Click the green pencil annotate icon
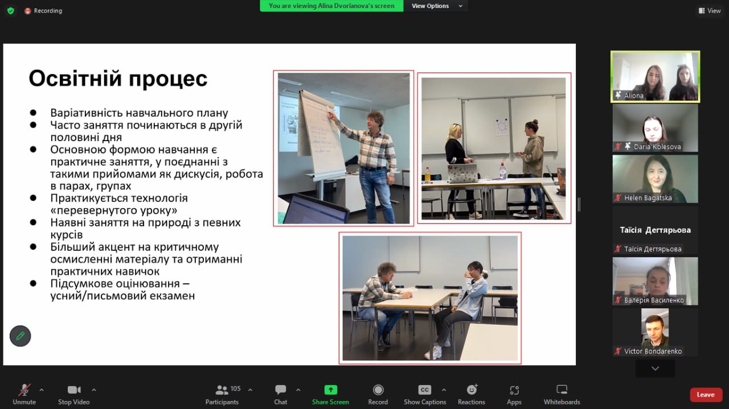 [21, 336]
